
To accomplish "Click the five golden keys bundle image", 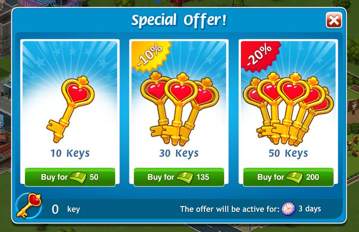I will click(288, 109).
